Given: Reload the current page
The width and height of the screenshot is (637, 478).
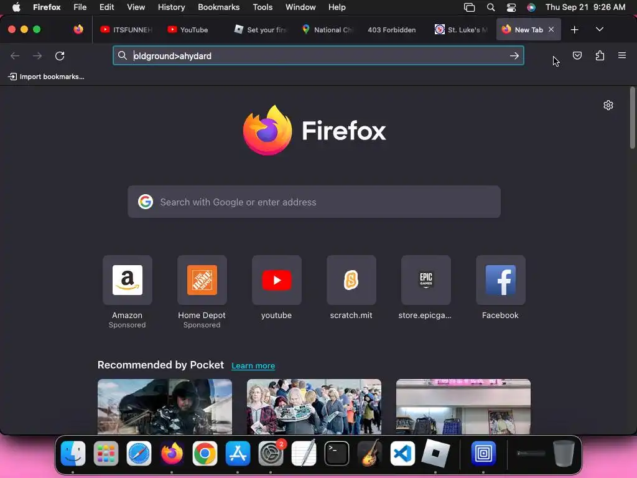Looking at the screenshot, I should point(60,55).
